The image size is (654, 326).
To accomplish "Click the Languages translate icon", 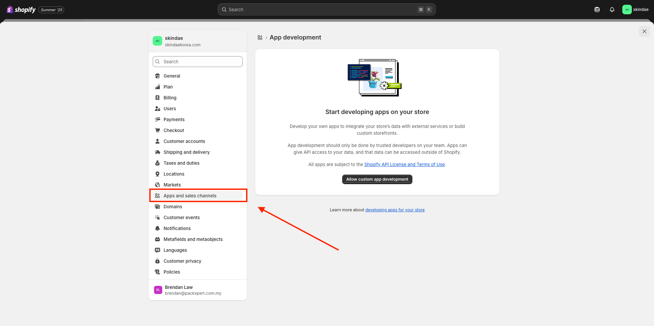I will (157, 250).
